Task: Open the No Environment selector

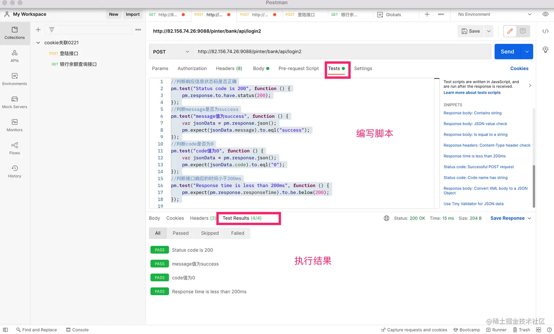Action: point(495,14)
